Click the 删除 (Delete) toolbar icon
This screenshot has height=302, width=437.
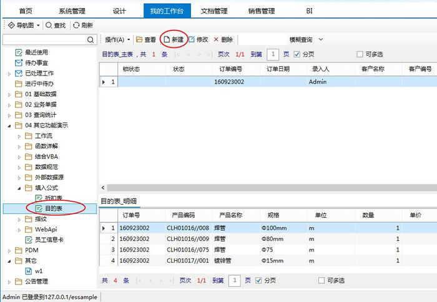[217, 39]
